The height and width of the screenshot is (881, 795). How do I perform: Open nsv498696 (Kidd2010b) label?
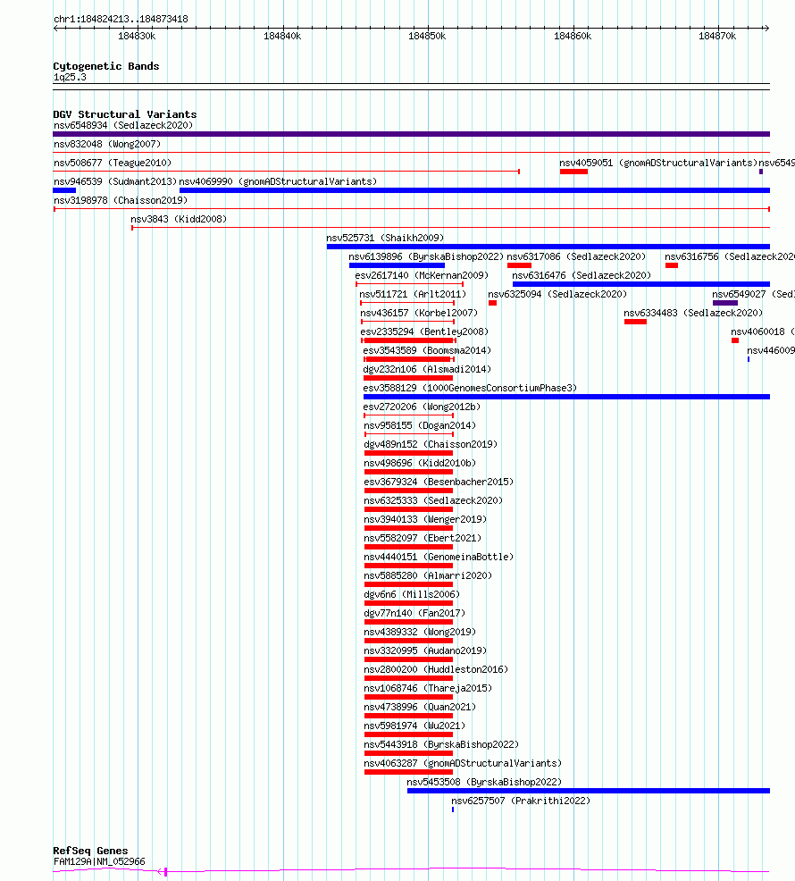(420, 464)
